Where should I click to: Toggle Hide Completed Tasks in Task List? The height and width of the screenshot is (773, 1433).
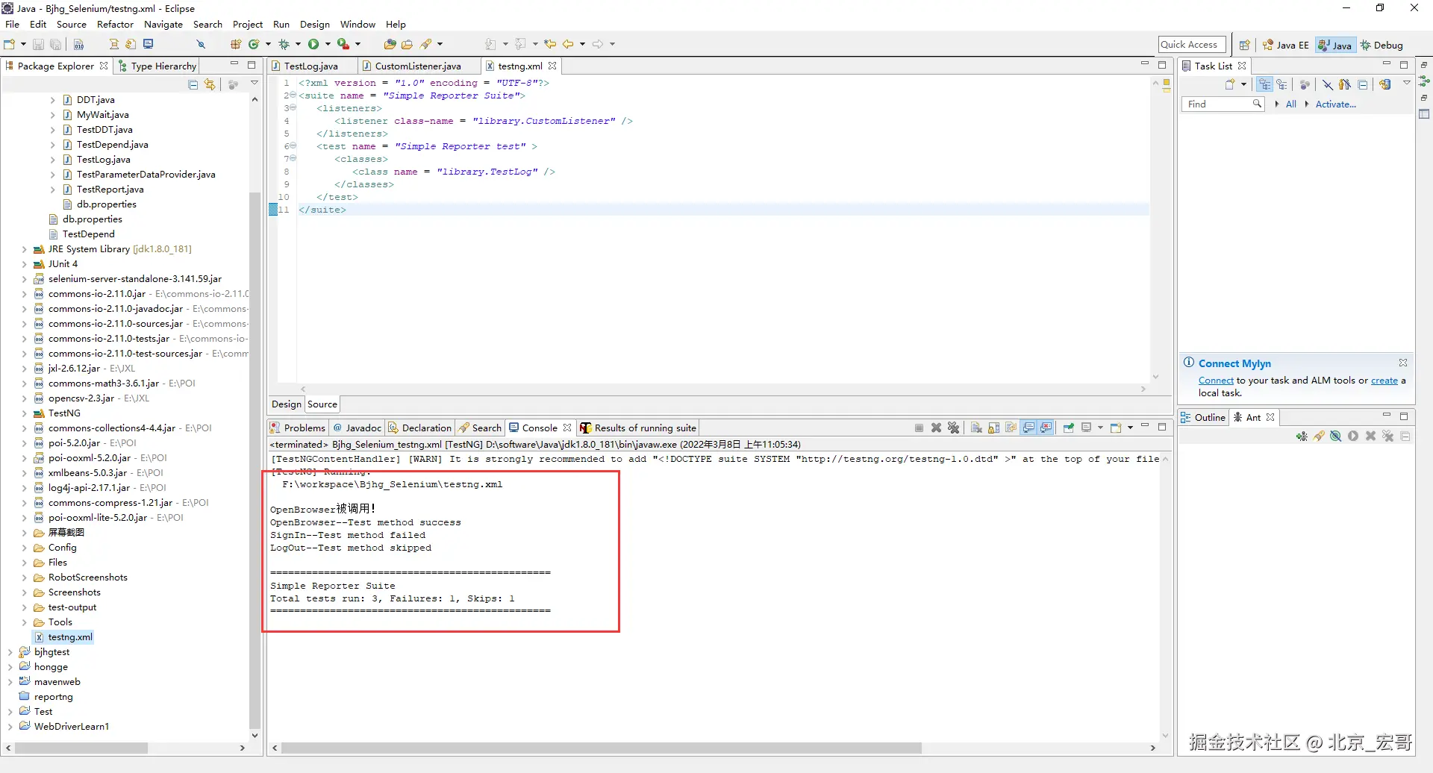1328,84
